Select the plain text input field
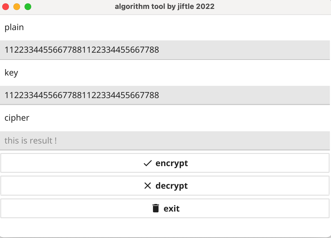331x238 pixels. (165, 50)
